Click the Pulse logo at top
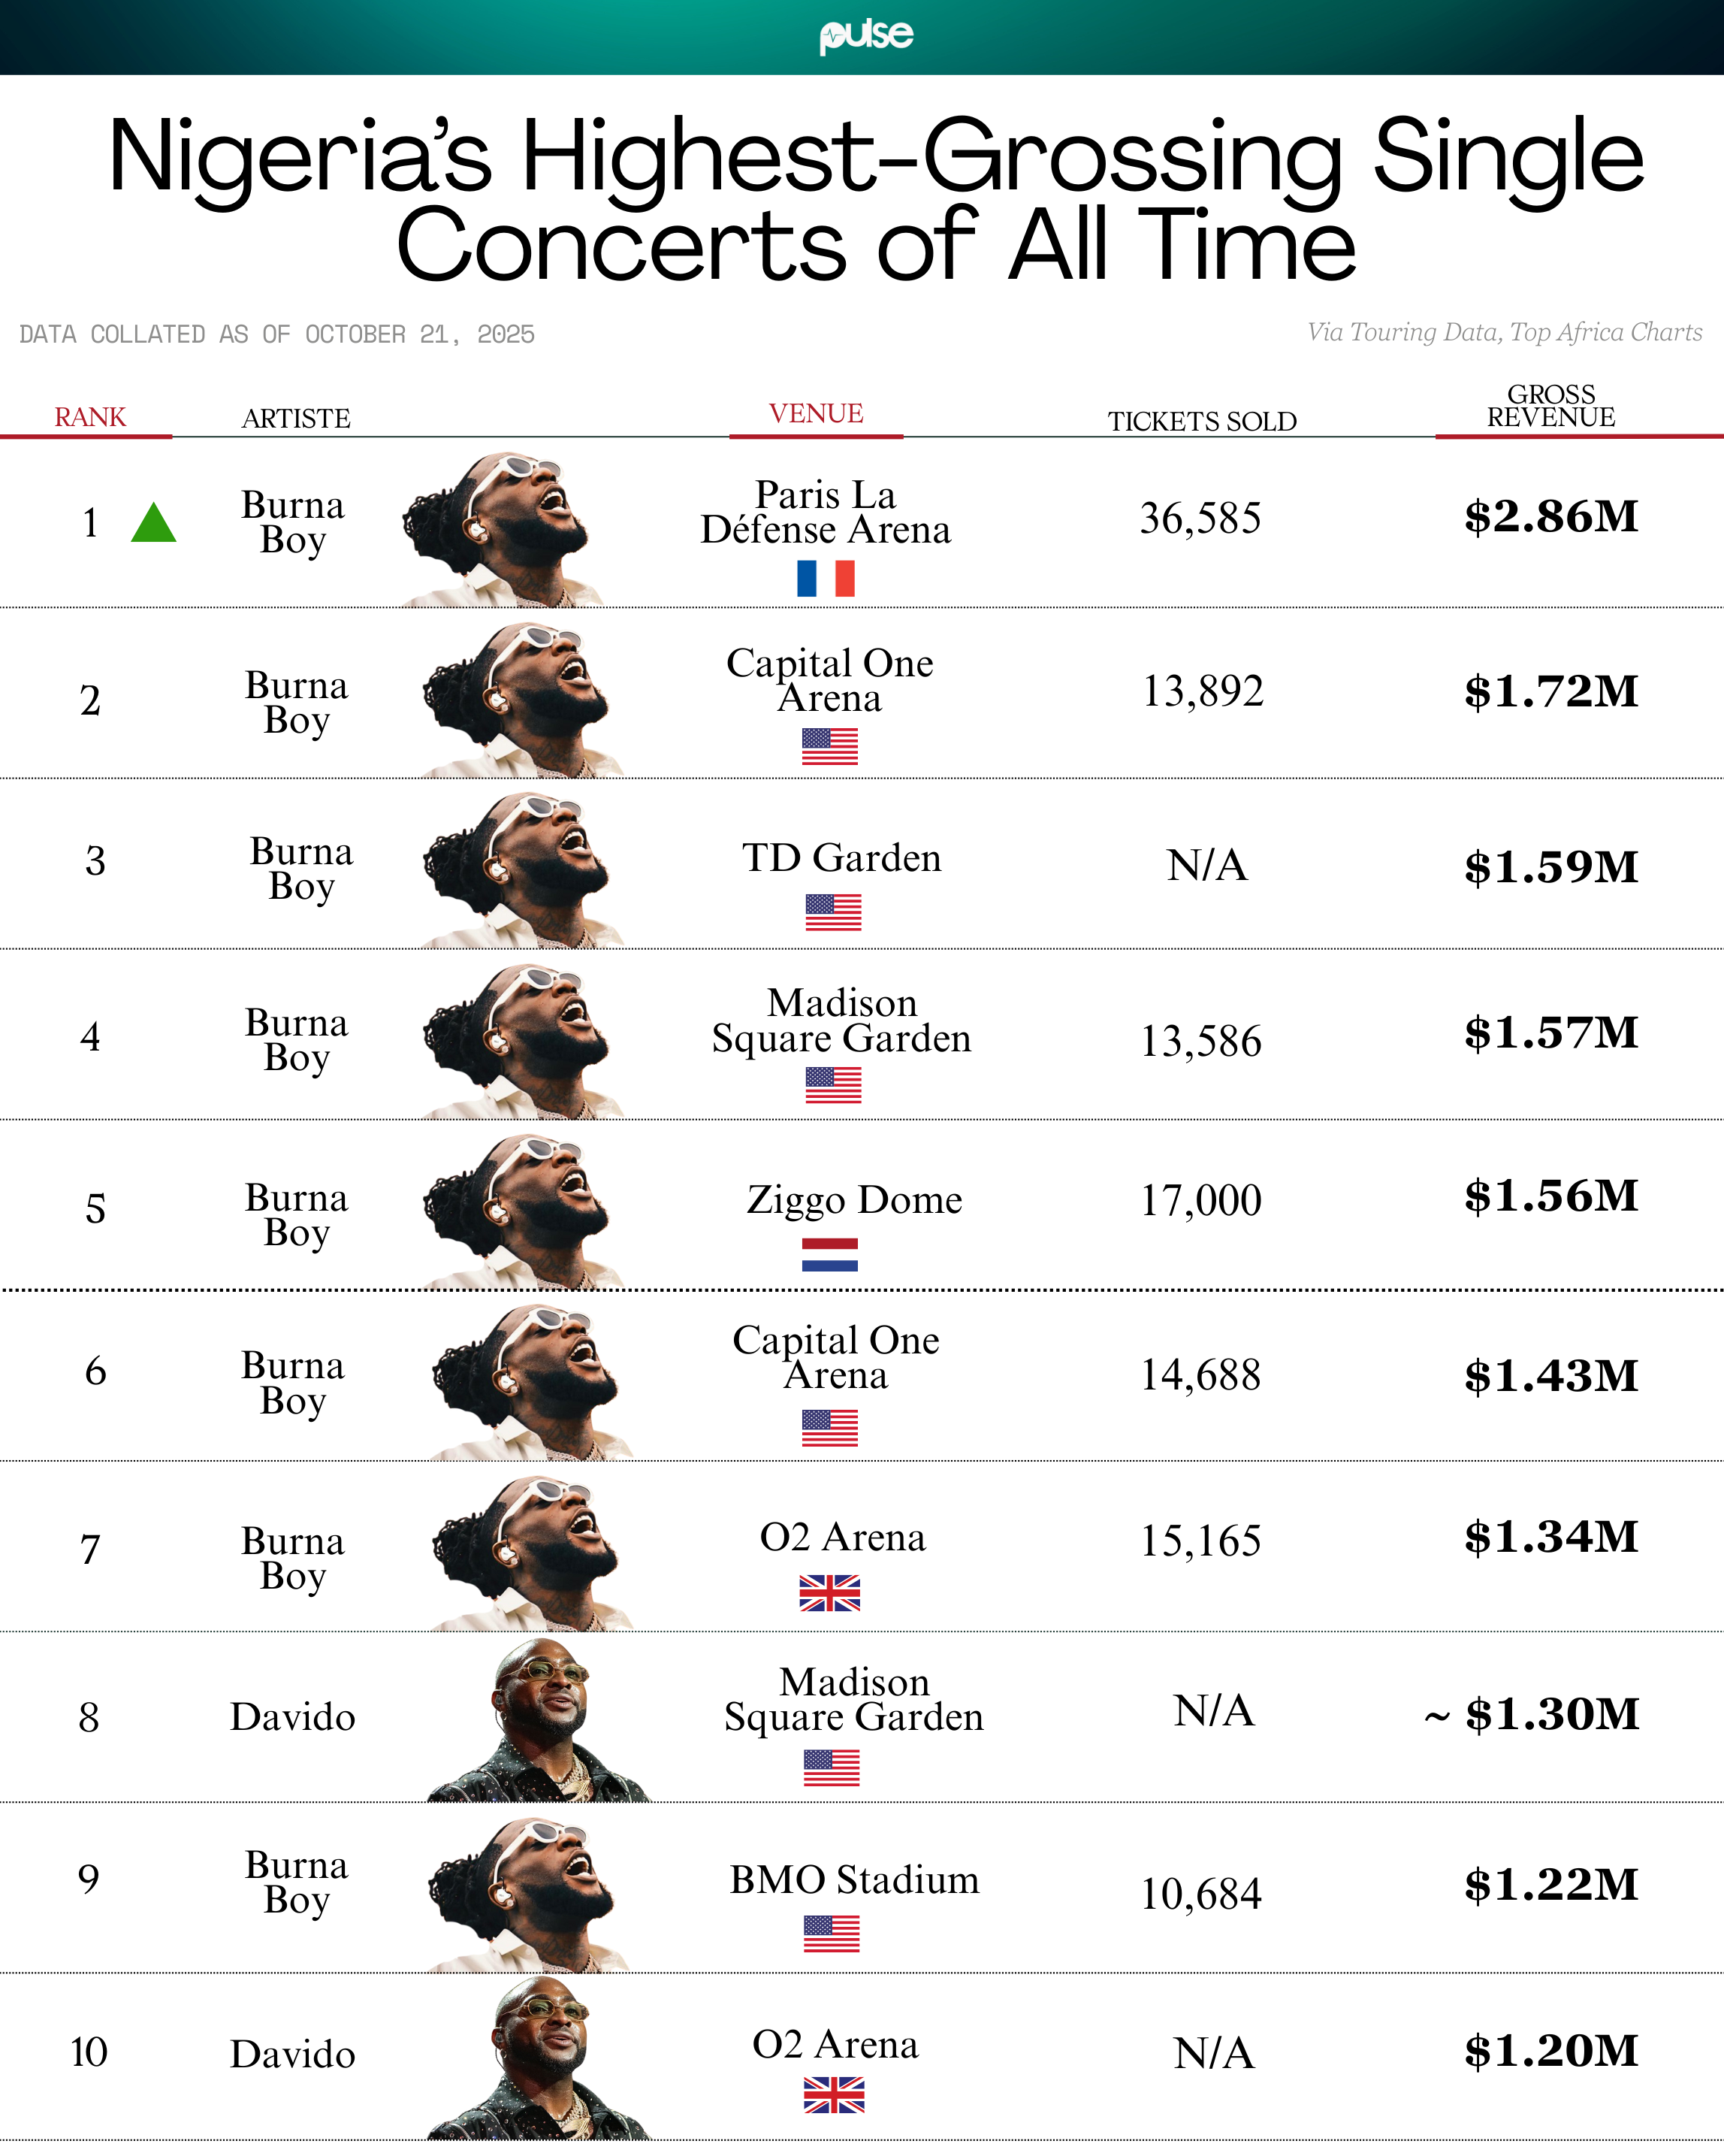This screenshot has height=2156, width=1724. pyautogui.click(x=865, y=36)
